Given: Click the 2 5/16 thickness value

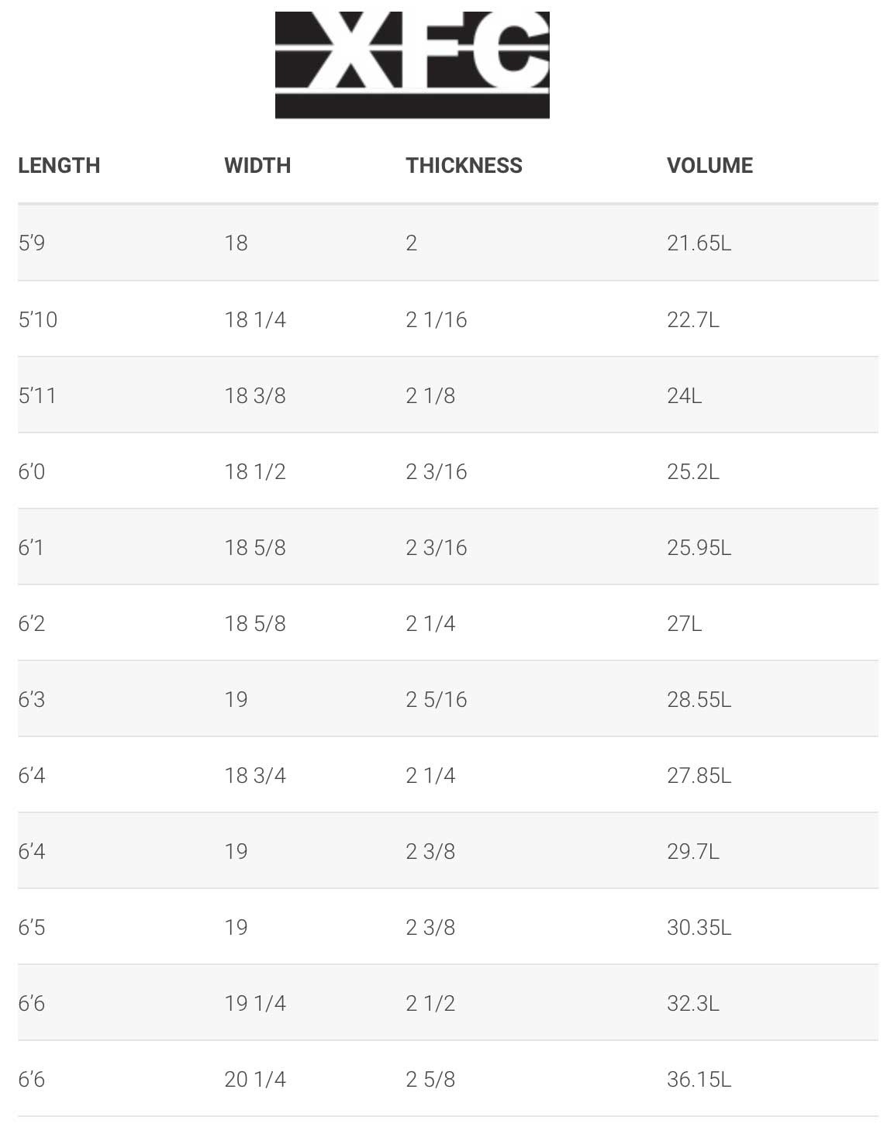Looking at the screenshot, I should (437, 699).
